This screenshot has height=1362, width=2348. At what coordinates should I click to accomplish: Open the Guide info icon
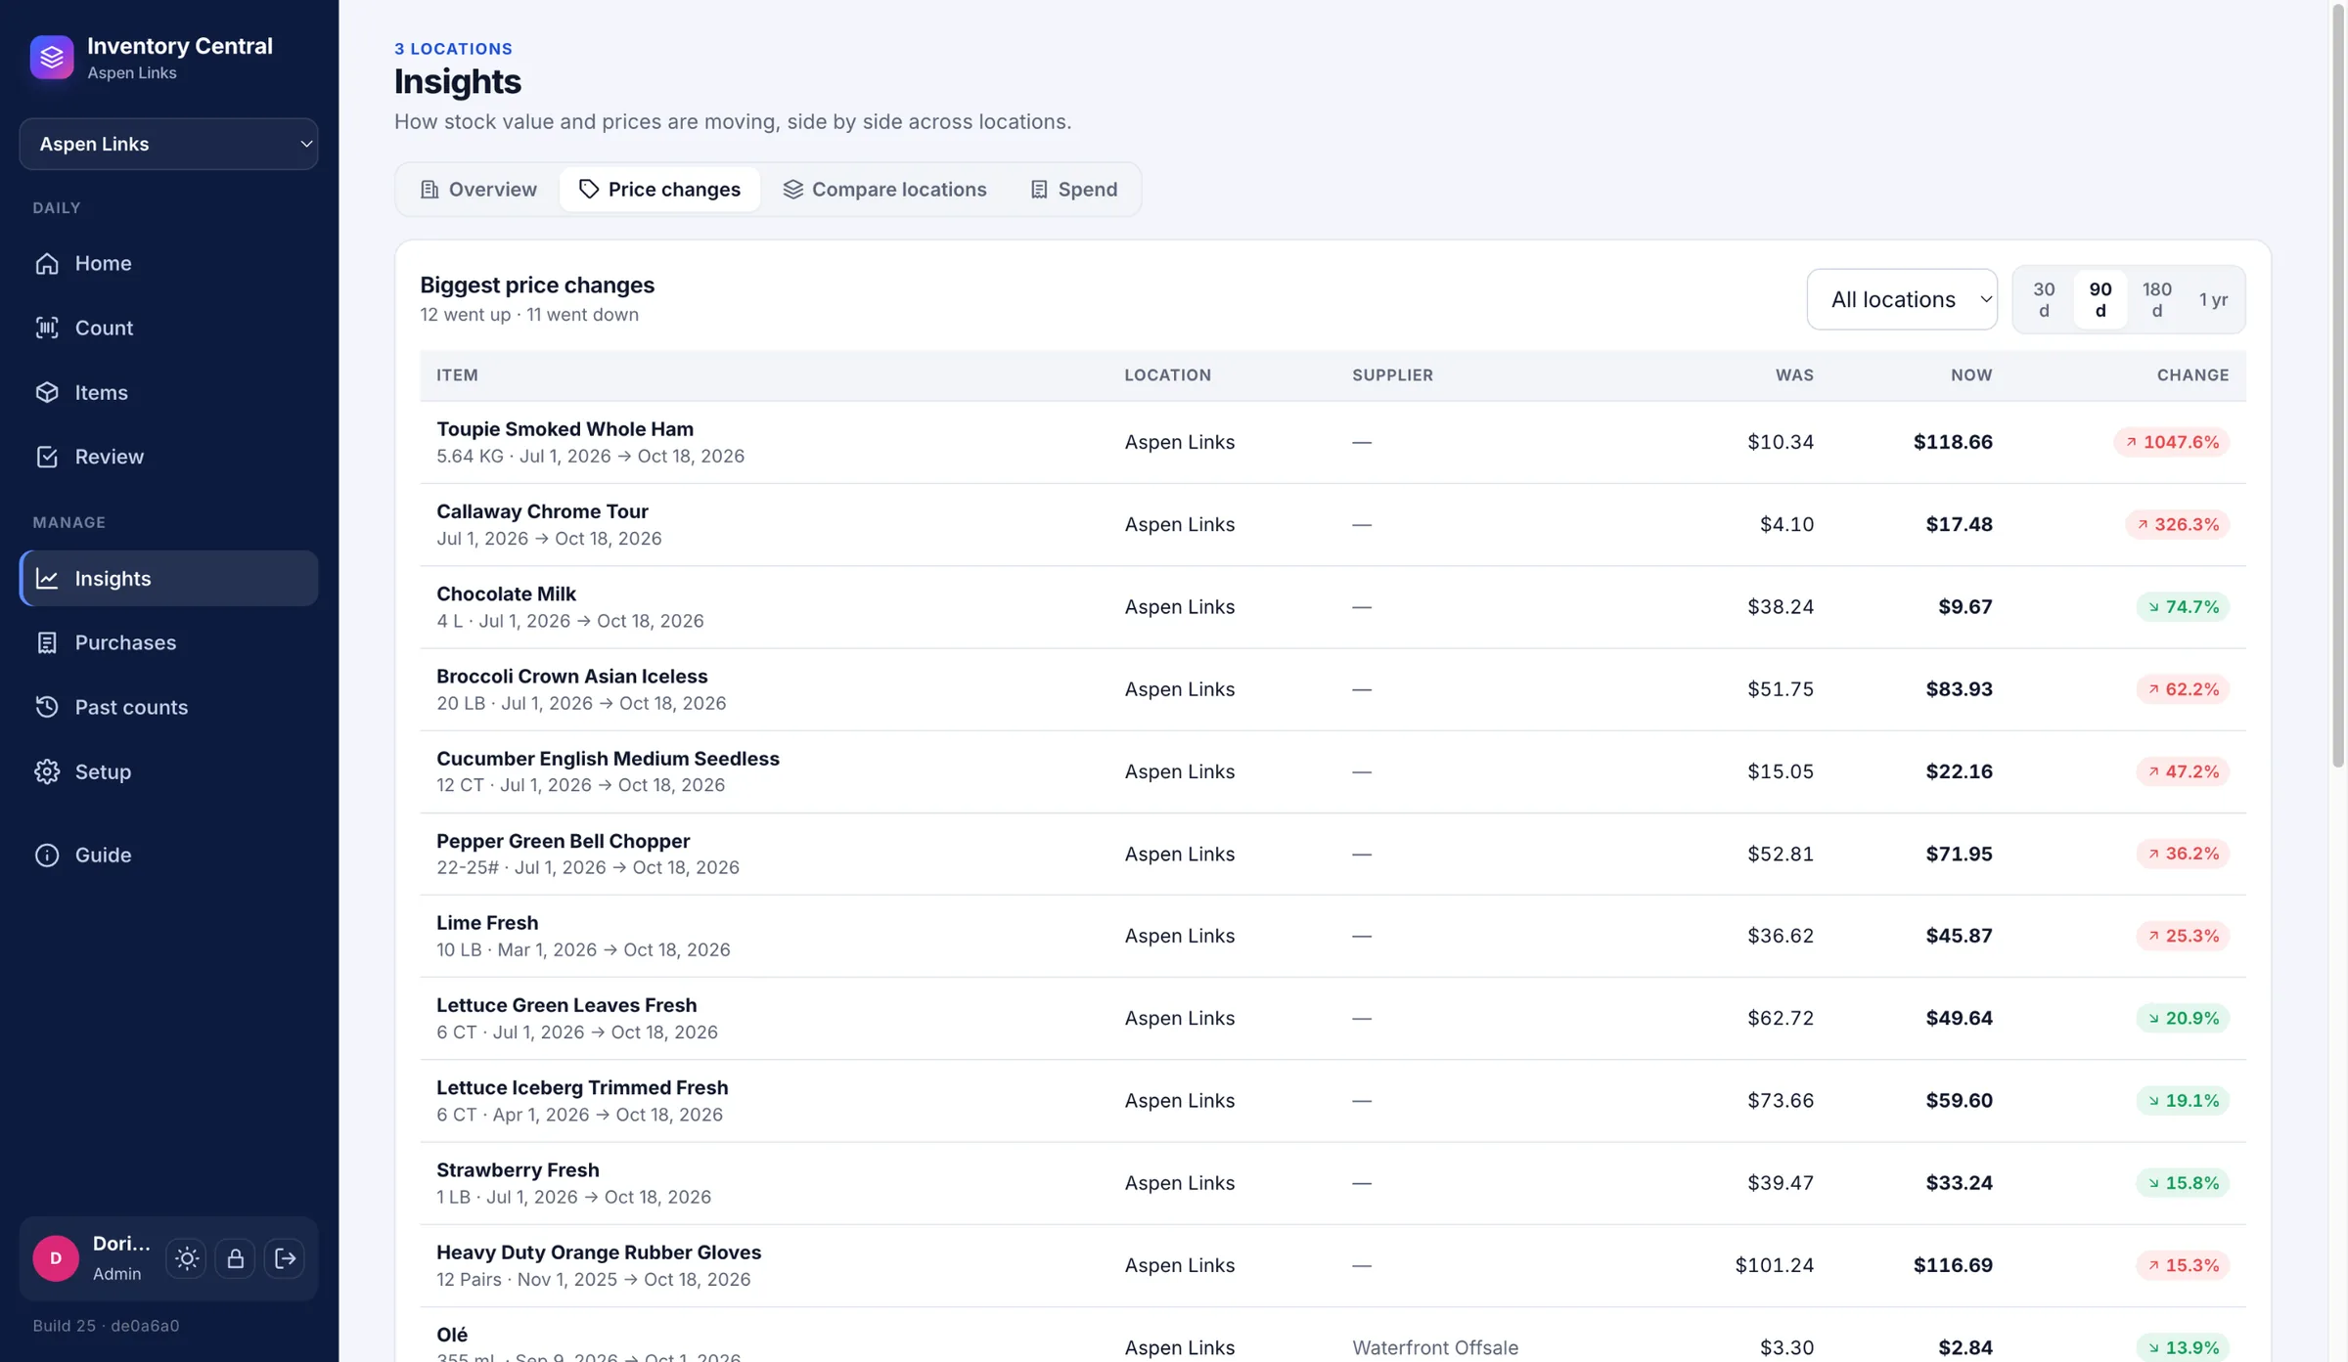click(x=47, y=855)
